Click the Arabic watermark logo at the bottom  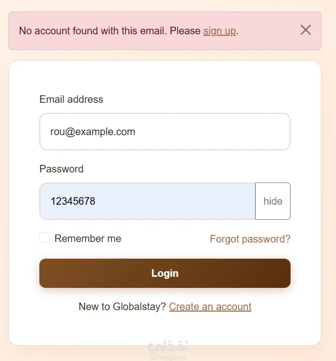tap(169, 347)
